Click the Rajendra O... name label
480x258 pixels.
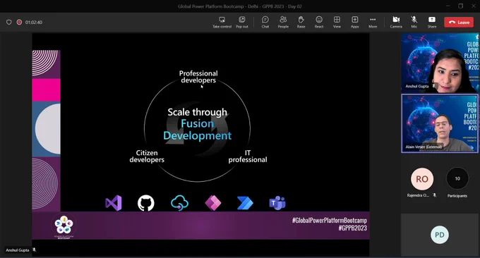coord(418,195)
